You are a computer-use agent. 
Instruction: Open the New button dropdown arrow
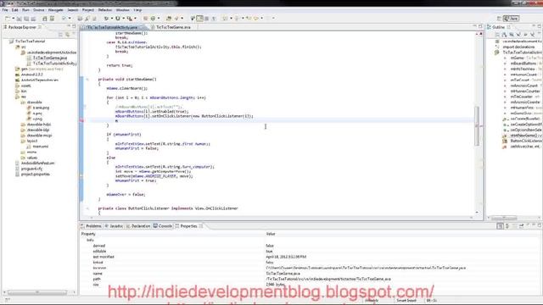(x=13, y=19)
